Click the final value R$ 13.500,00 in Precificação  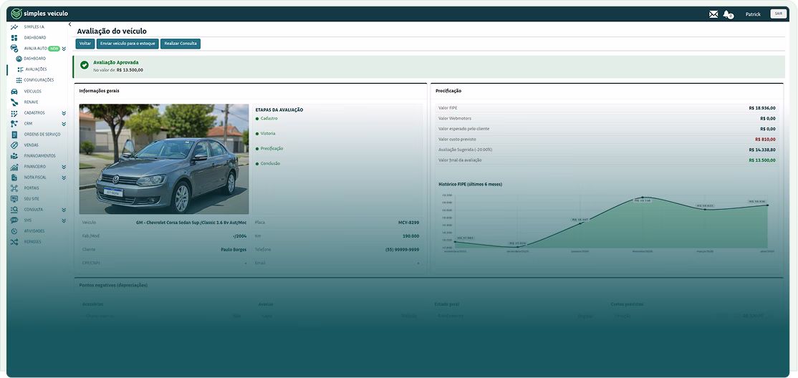point(762,160)
